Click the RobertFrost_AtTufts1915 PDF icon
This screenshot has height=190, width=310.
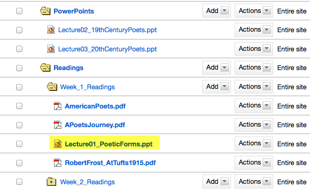(58, 162)
